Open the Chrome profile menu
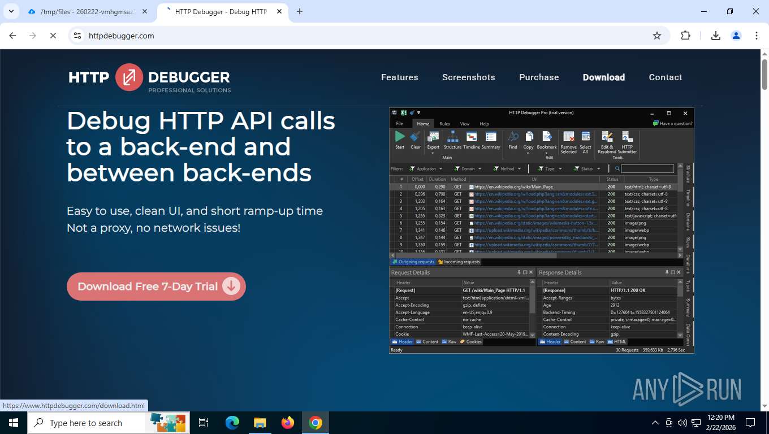769x434 pixels. coord(736,36)
